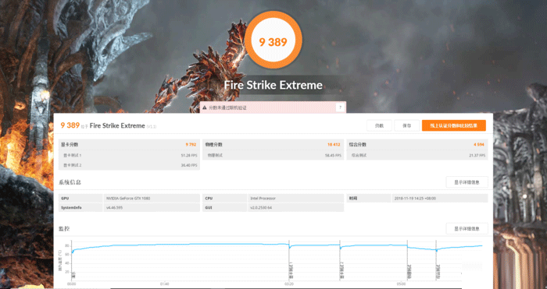Click the 51.28 FPS value
The height and width of the screenshot is (289, 547).
coord(189,156)
